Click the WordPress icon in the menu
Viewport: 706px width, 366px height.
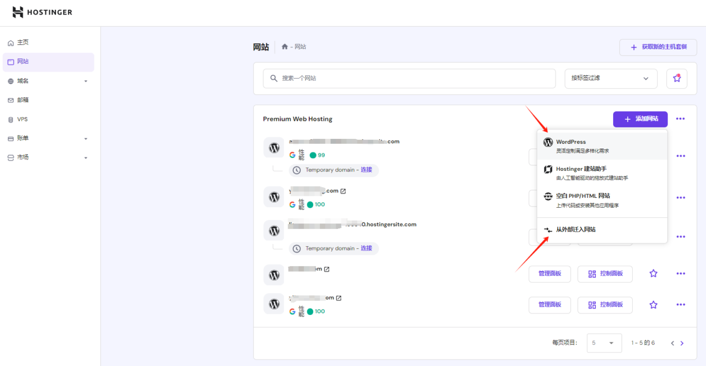[548, 142]
